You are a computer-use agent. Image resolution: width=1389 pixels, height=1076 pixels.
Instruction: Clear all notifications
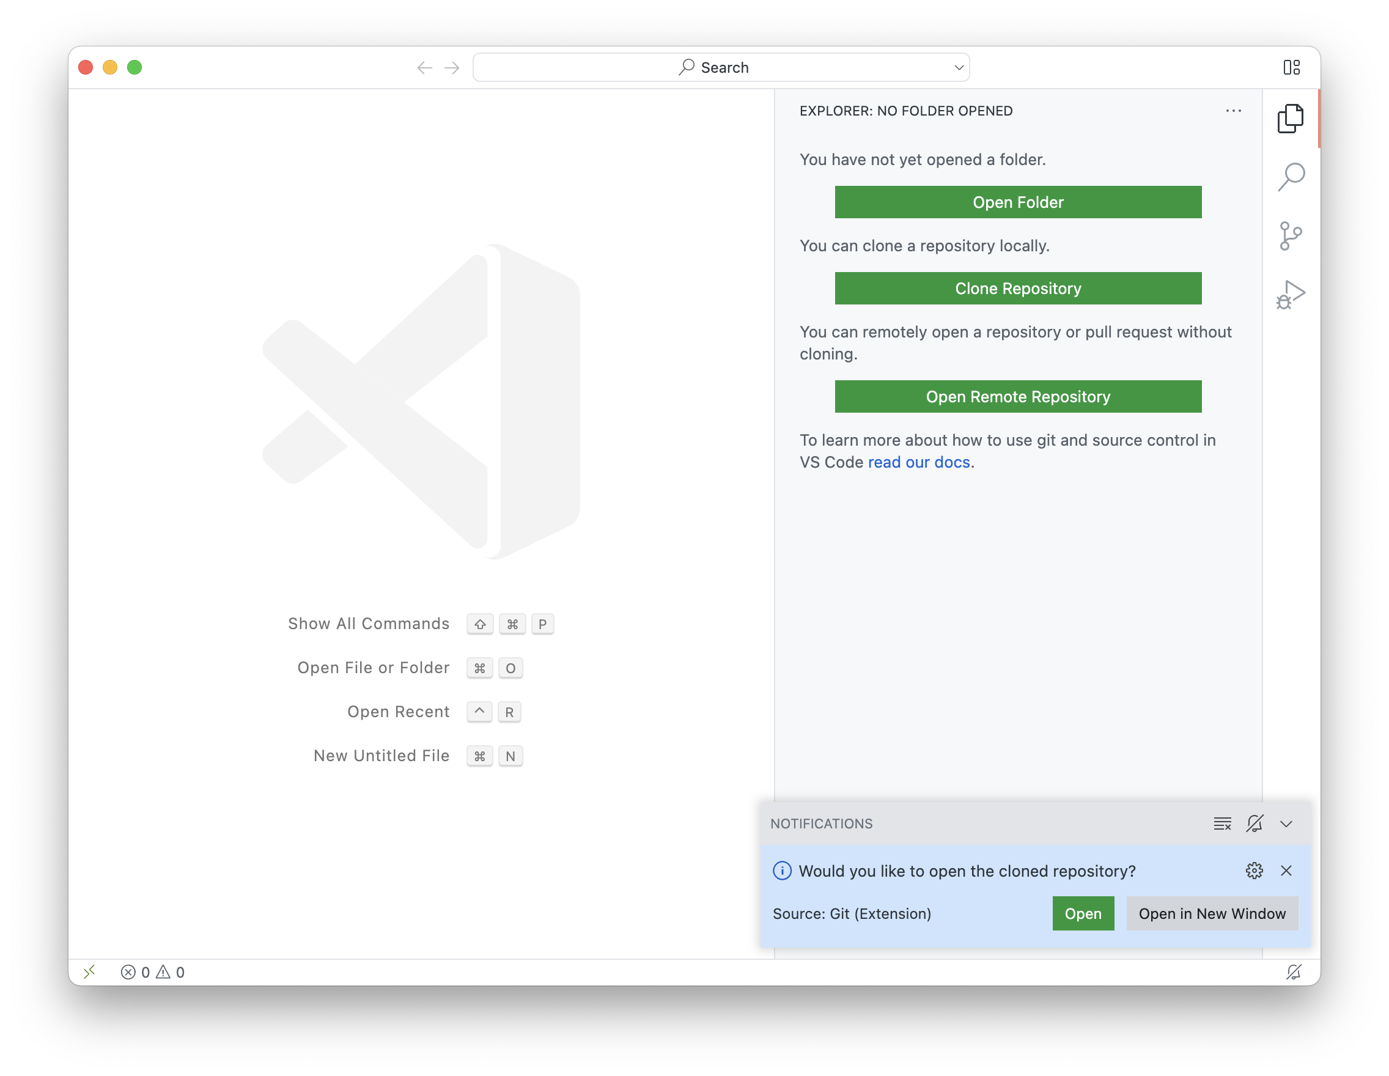(x=1222, y=824)
